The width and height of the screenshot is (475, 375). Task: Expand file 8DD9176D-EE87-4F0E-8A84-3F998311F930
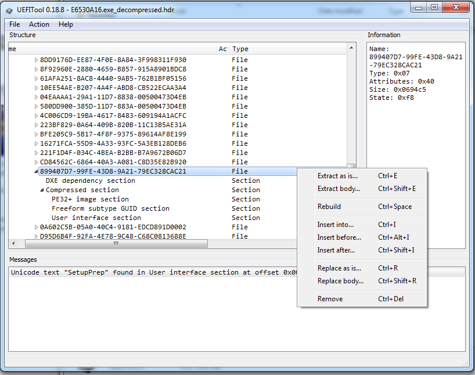(x=36, y=60)
